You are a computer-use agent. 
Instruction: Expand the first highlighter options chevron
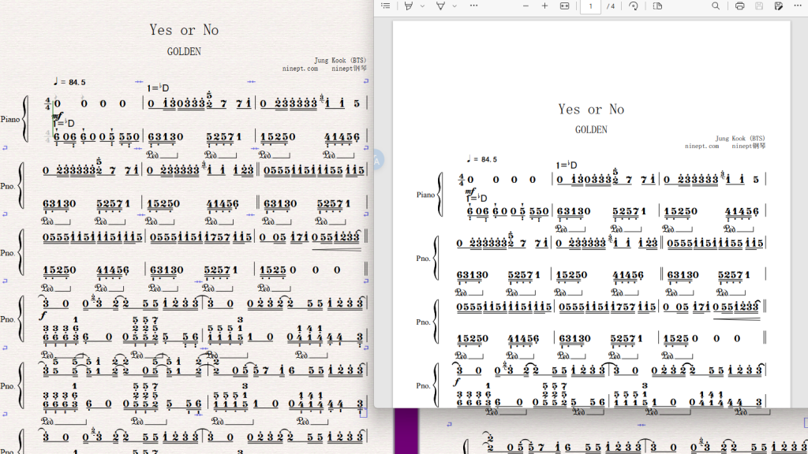(423, 6)
